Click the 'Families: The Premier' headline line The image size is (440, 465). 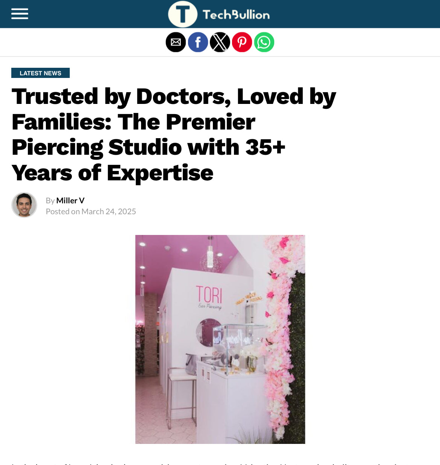click(134, 122)
